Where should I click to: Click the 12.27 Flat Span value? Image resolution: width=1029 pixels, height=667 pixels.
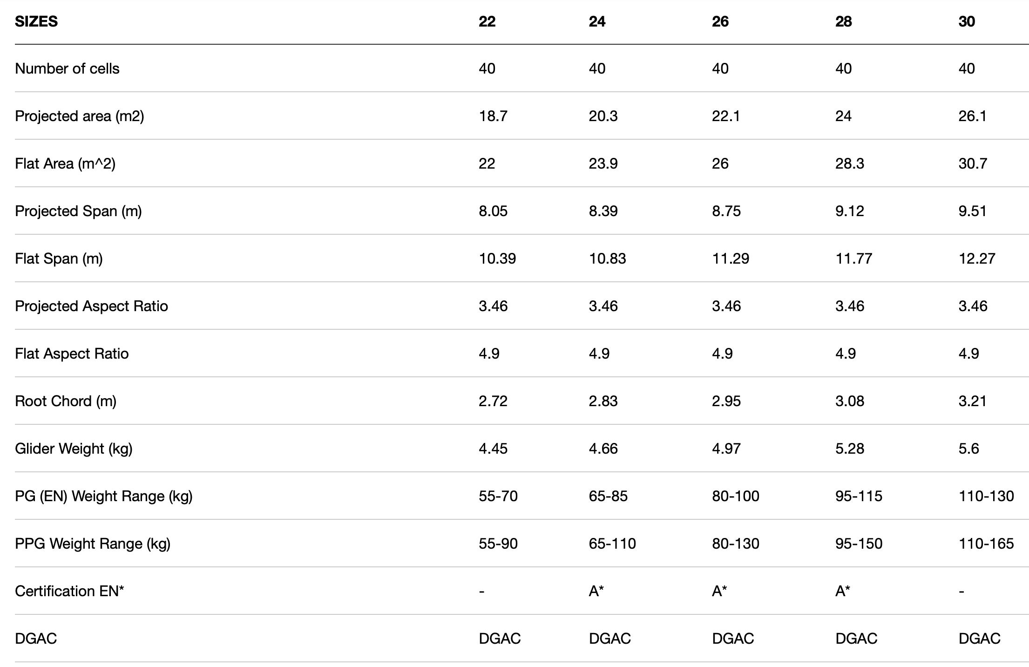(x=977, y=259)
